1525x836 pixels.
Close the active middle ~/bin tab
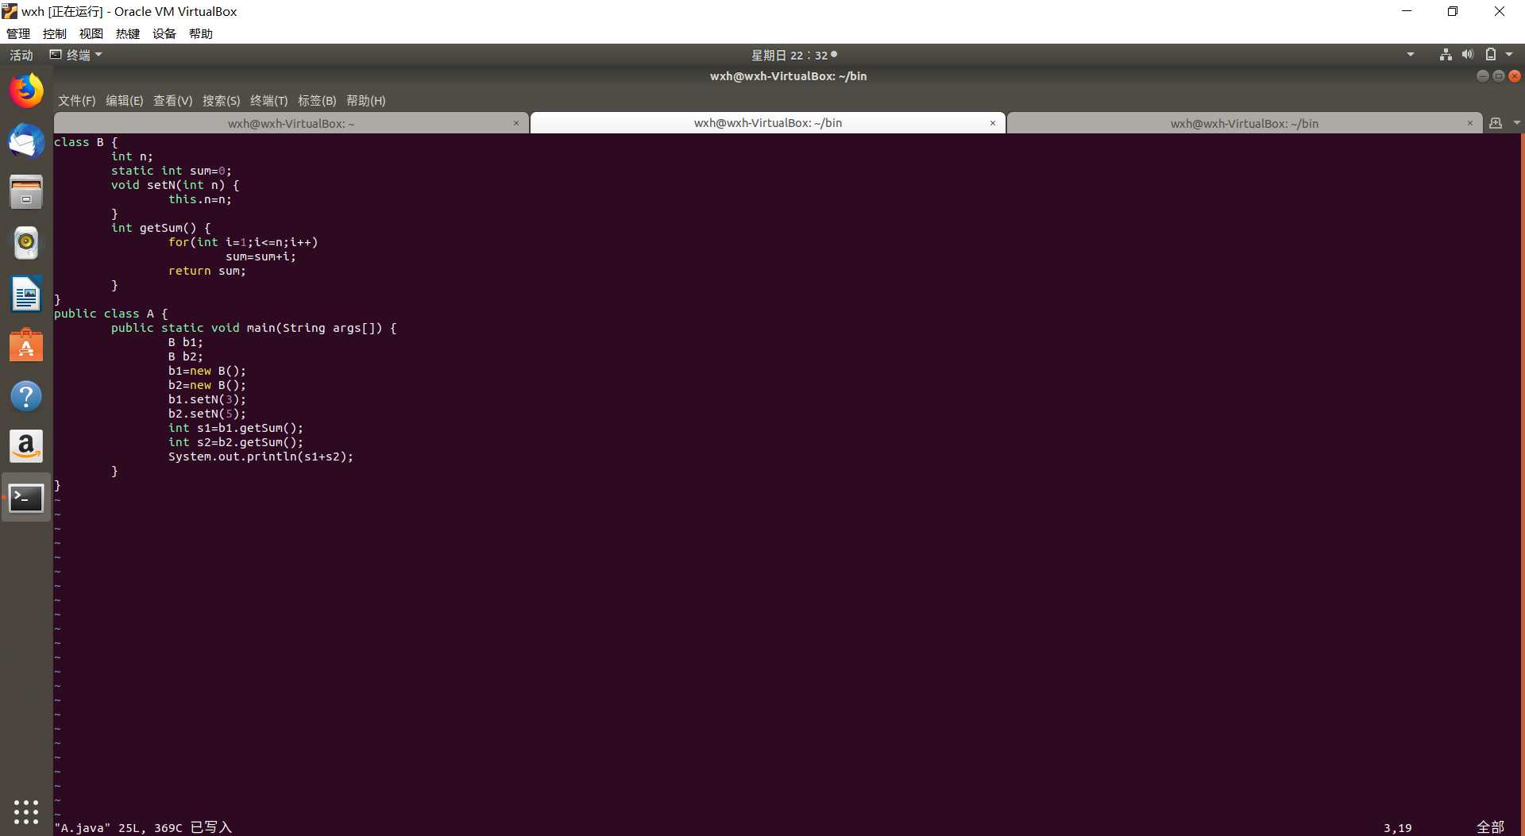993,123
